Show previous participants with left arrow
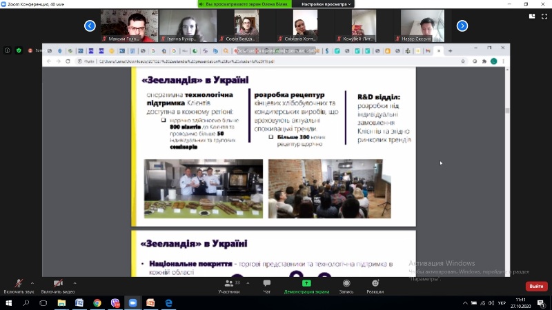 [90, 25]
